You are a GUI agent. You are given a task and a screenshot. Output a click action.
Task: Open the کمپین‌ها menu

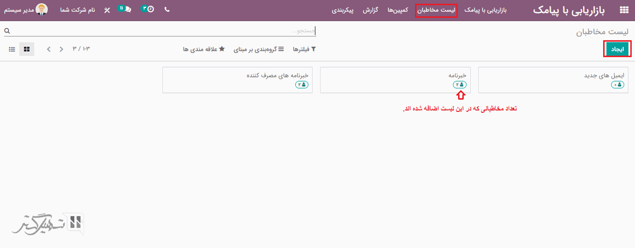click(x=398, y=10)
